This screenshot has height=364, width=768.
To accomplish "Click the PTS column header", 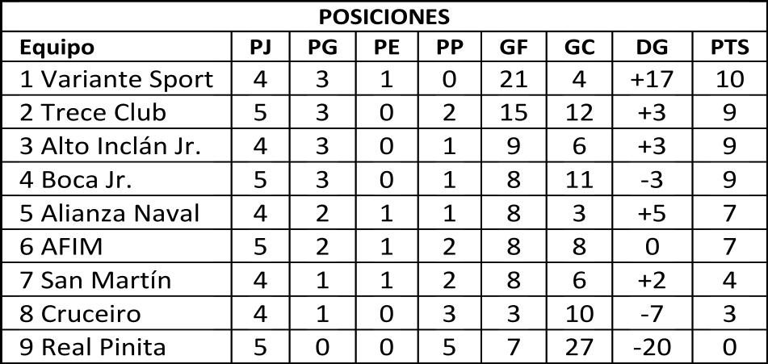I will (x=730, y=48).
